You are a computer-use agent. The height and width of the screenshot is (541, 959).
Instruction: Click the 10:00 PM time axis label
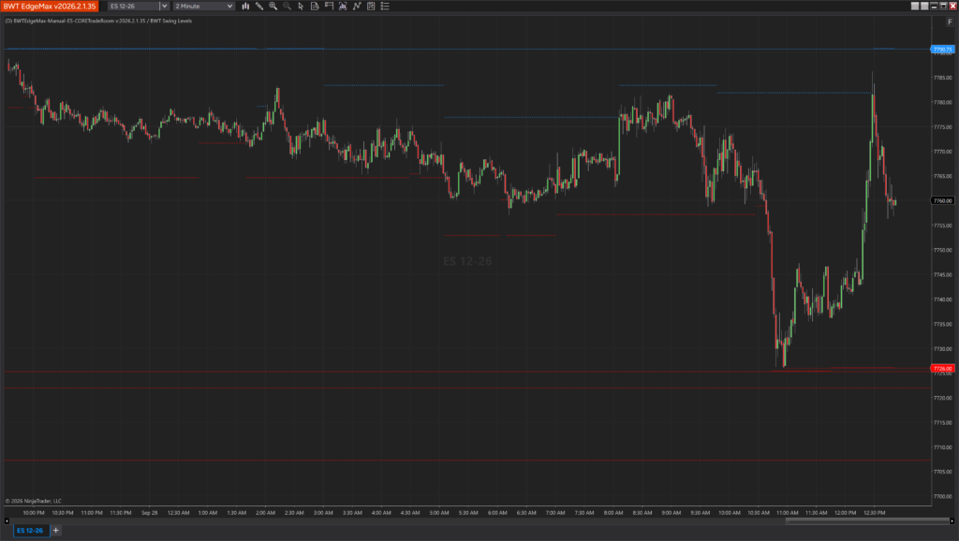(34, 513)
